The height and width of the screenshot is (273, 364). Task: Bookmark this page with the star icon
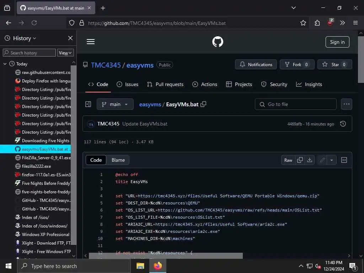tap(303, 23)
